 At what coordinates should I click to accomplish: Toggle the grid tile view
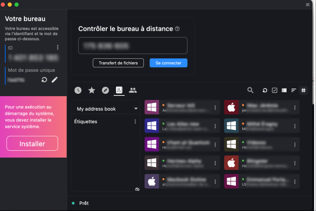click(303, 90)
